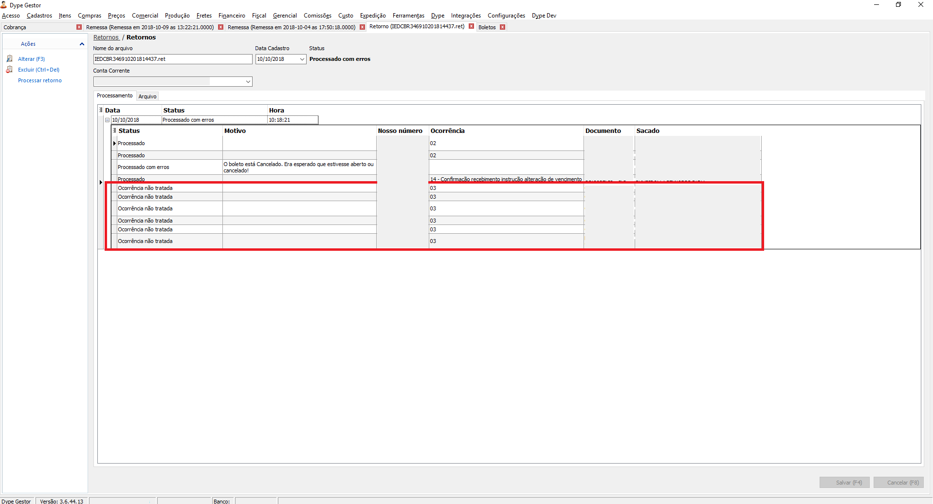Open the Compras menu

(x=90, y=16)
